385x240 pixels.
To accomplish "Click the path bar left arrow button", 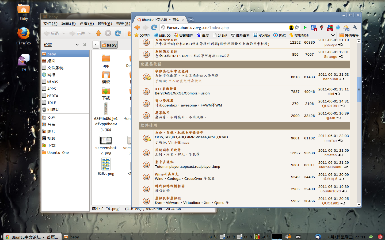I will (96, 45).
